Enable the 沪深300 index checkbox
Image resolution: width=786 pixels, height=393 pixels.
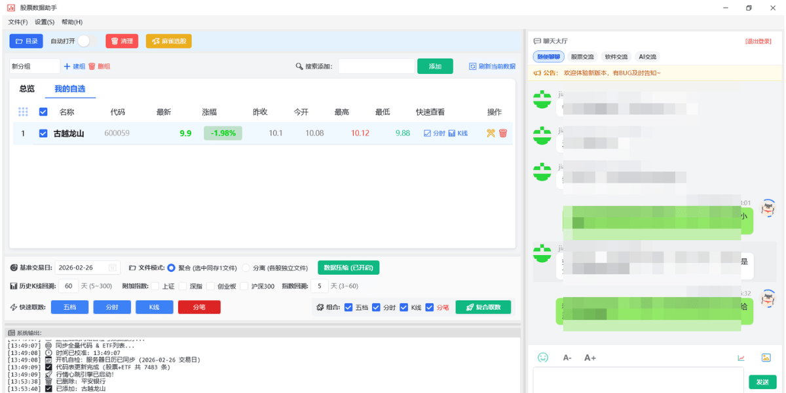(x=244, y=286)
